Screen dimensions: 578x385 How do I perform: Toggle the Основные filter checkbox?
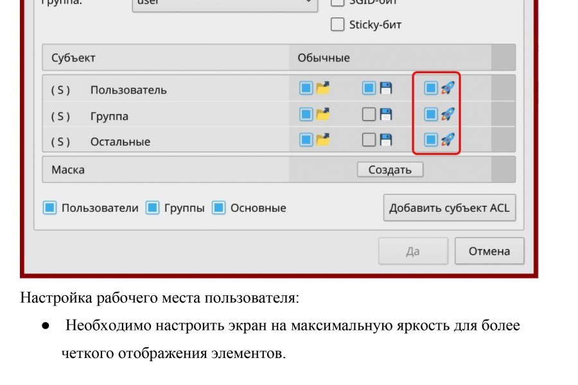218,207
